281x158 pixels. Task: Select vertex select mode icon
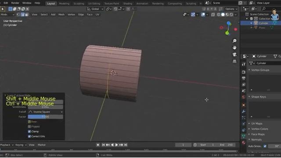click(18, 14)
